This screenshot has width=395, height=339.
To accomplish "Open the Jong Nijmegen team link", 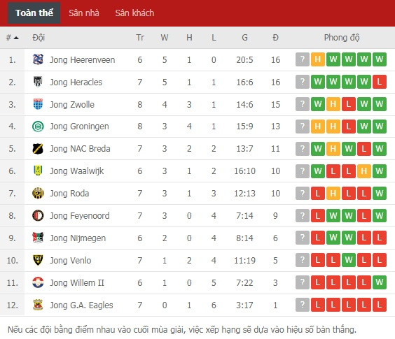I will tap(78, 238).
